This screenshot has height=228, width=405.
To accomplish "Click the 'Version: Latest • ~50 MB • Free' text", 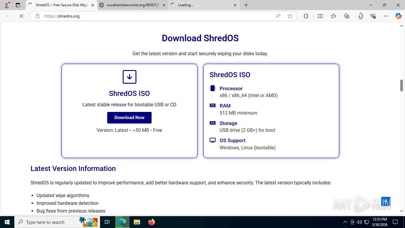I will 129,130.
